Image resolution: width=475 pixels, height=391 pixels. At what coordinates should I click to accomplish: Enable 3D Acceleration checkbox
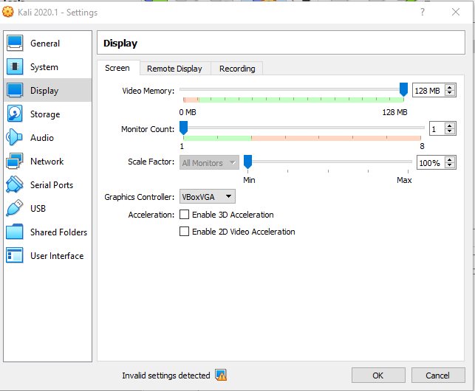(184, 215)
